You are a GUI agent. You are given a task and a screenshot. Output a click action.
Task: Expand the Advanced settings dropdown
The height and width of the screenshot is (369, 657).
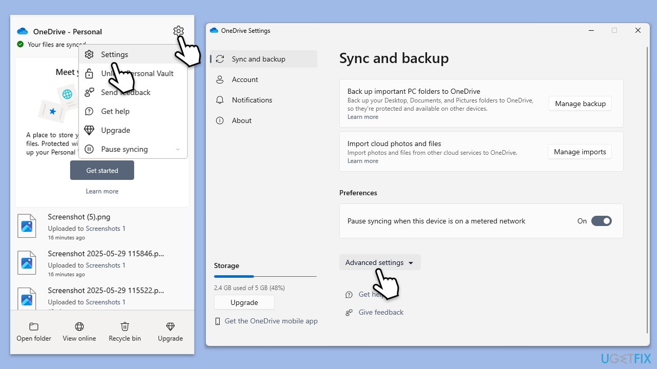pos(379,262)
